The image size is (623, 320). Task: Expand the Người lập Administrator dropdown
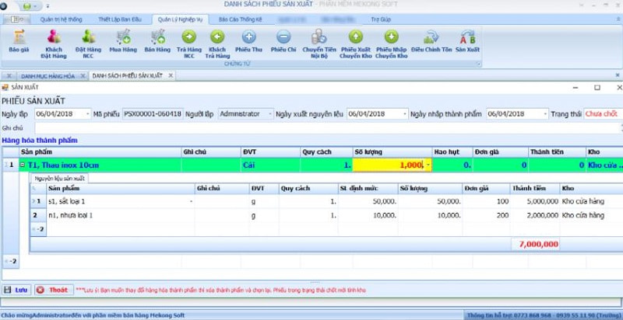coord(269,114)
